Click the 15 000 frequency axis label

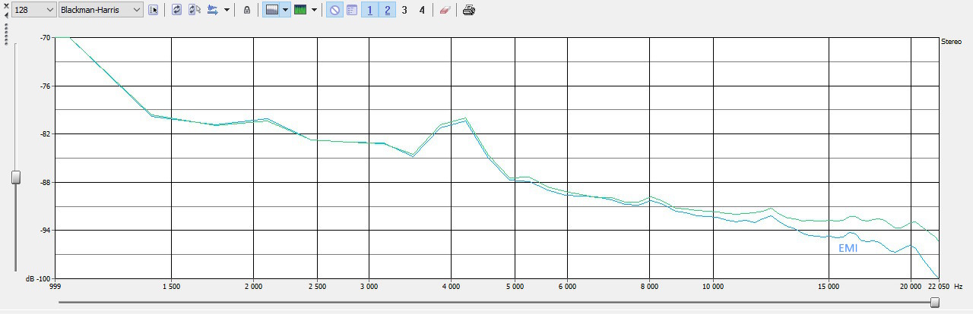(829, 287)
